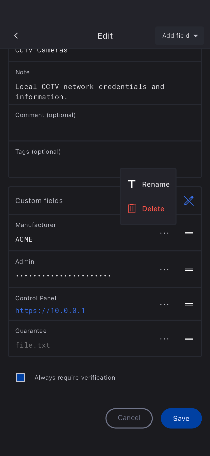Viewport: 210px width, 456px height.
Task: Grab the Manufacturer field reorder handle
Action: (x=189, y=233)
